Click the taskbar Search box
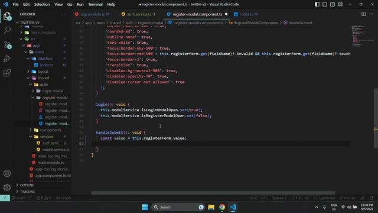This screenshot has height=213, width=378. (178, 207)
